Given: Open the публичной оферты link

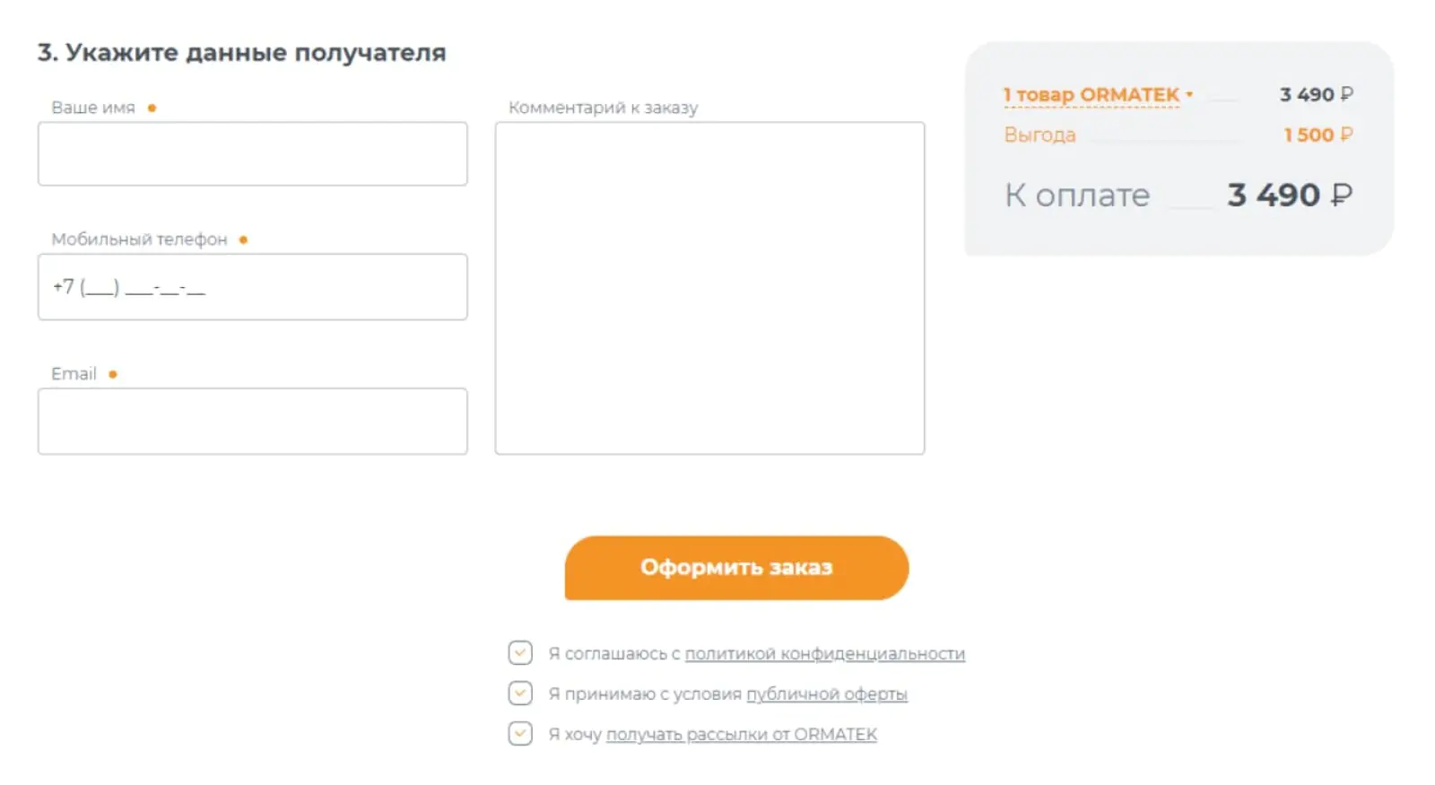Looking at the screenshot, I should (x=827, y=694).
